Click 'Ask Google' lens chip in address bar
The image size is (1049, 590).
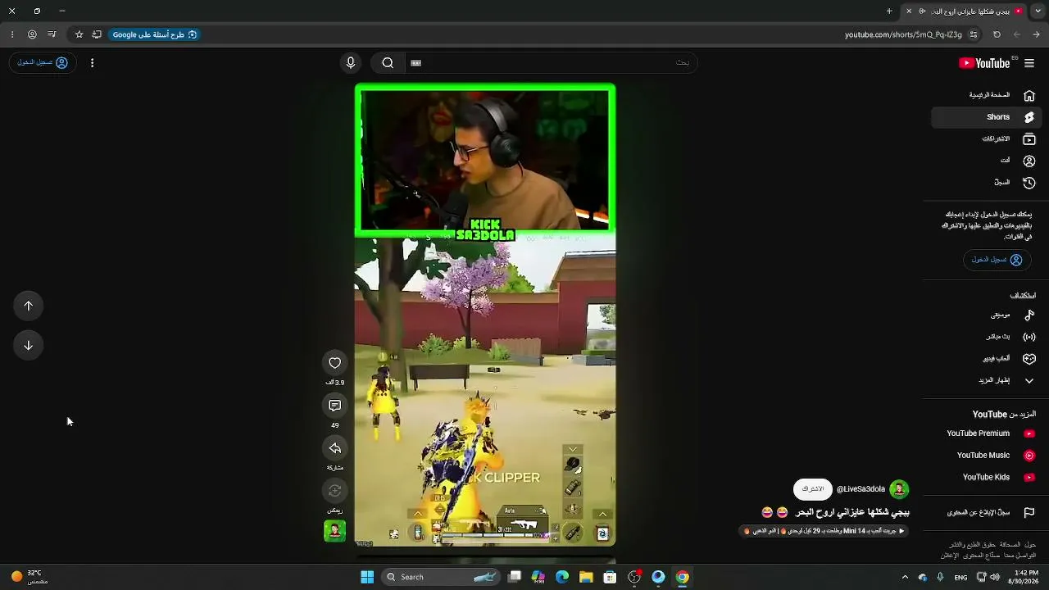(x=155, y=34)
